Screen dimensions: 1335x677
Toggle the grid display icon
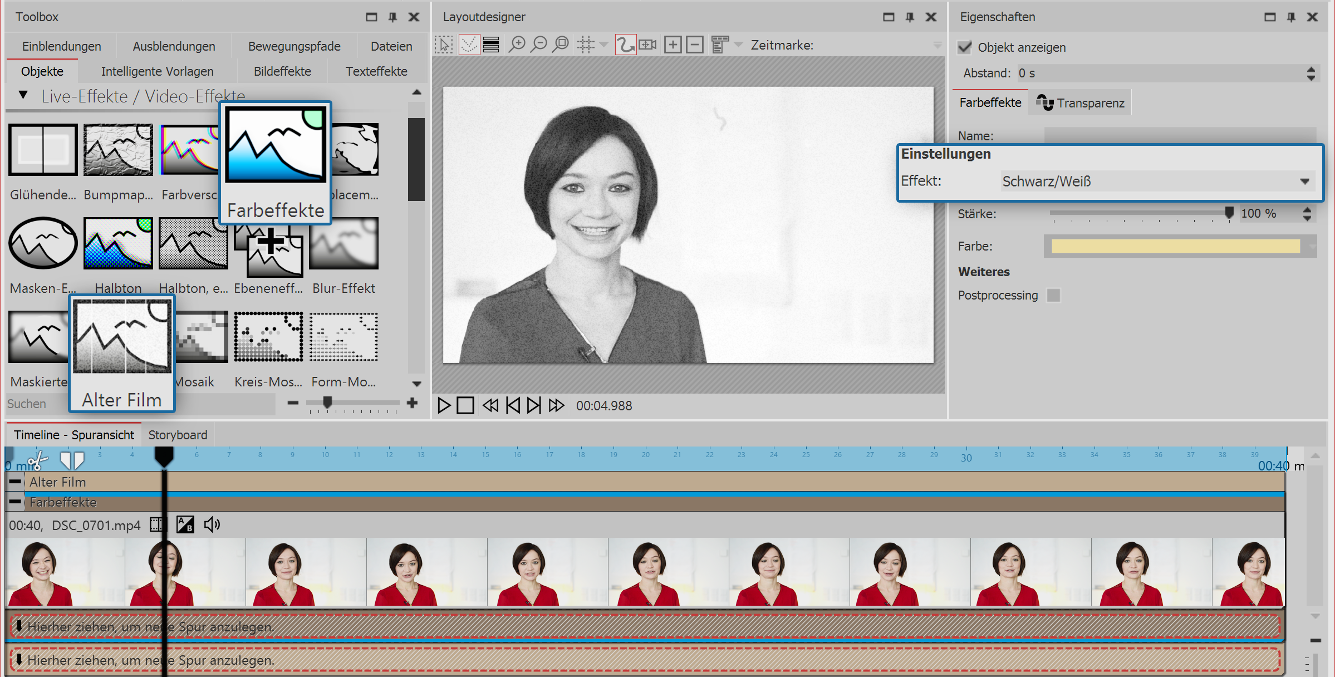(x=586, y=45)
